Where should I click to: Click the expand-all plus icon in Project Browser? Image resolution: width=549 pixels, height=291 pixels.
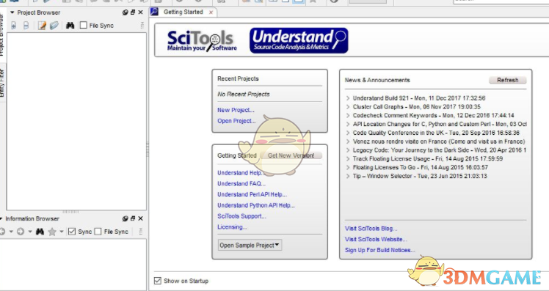pyautogui.click(x=14, y=25)
